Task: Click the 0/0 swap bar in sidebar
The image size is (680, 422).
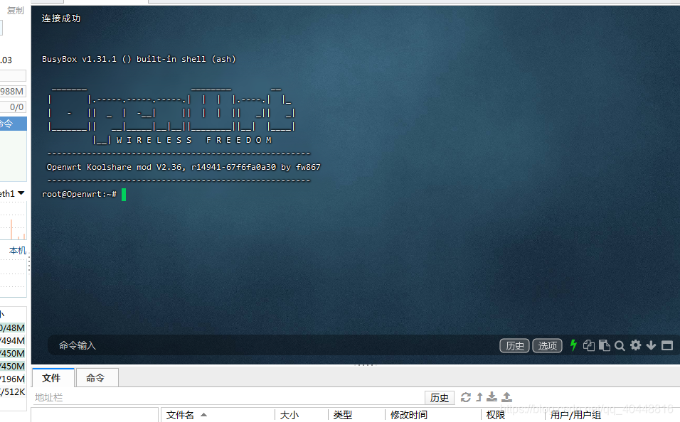Action: pos(13,107)
